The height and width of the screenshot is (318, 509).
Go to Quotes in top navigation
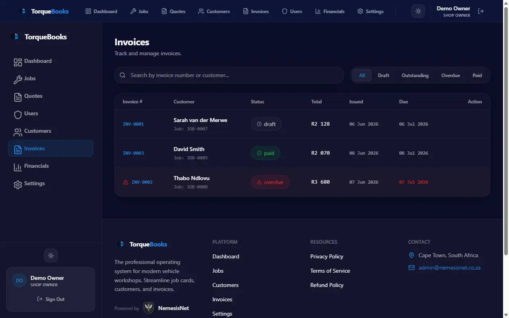173,11
